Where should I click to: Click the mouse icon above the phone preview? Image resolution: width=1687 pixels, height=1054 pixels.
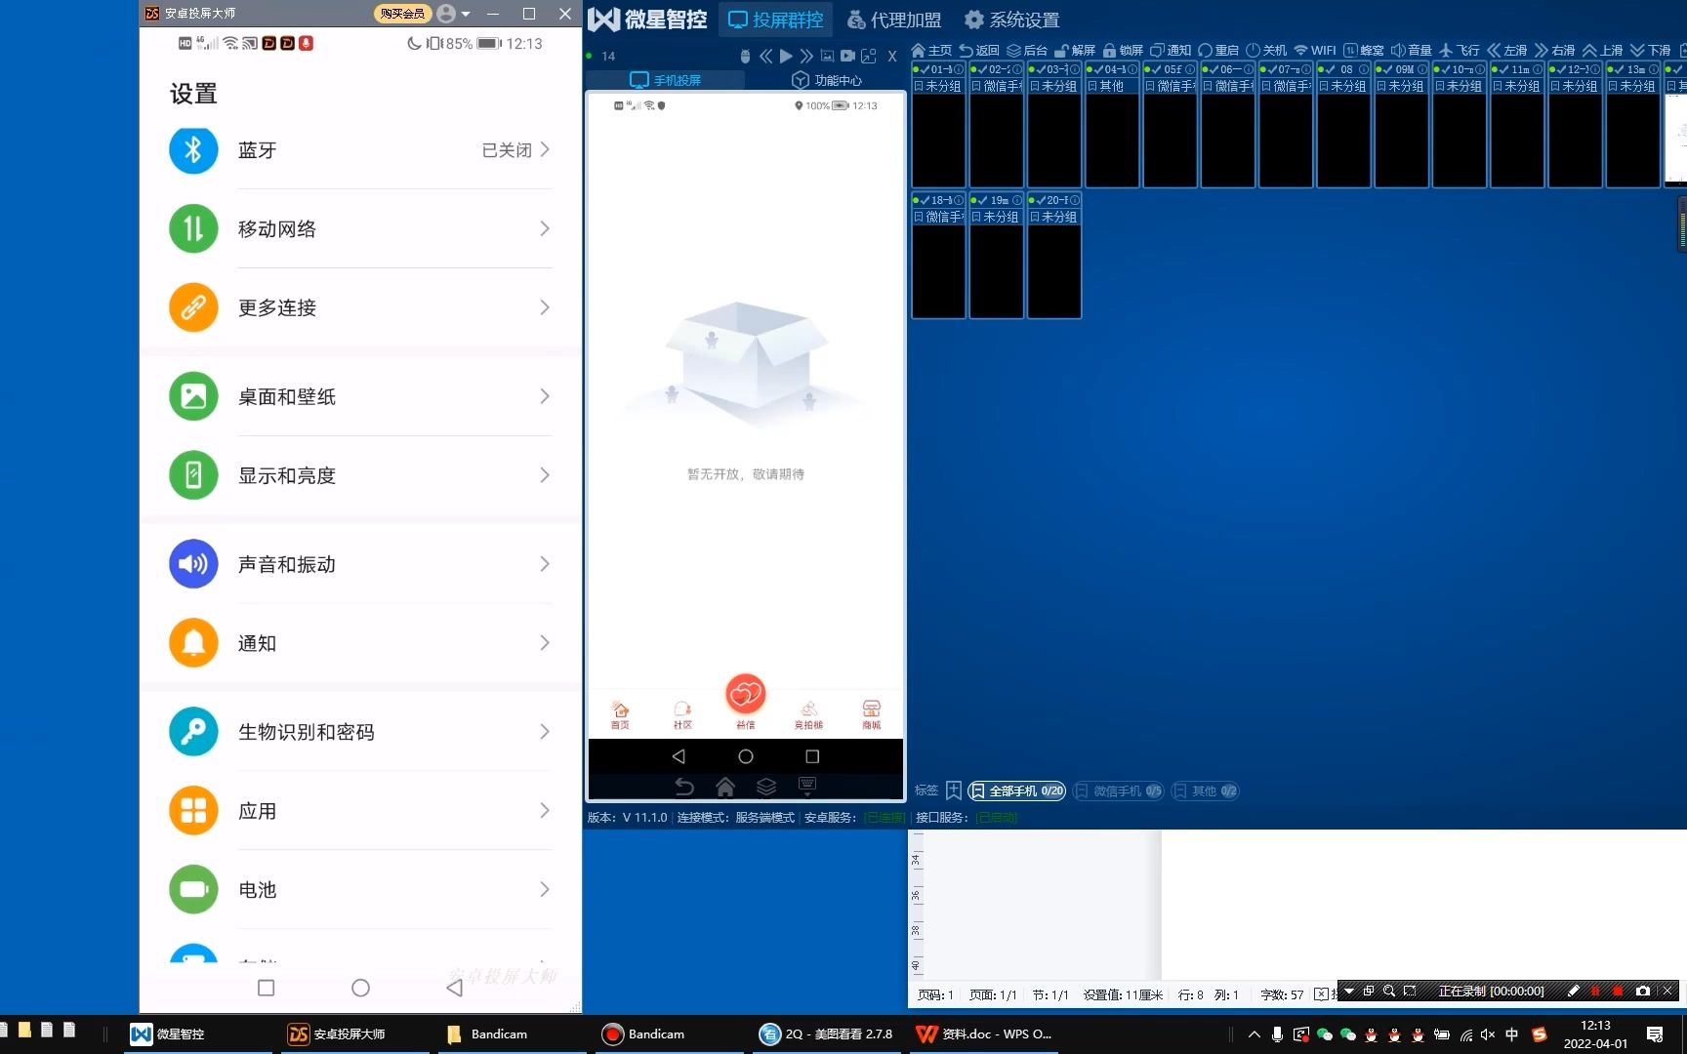[x=745, y=56]
